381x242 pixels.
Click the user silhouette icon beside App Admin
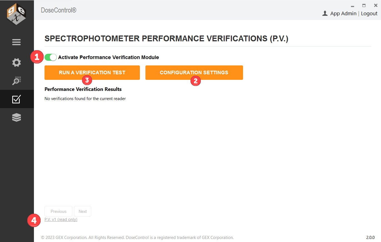point(325,13)
